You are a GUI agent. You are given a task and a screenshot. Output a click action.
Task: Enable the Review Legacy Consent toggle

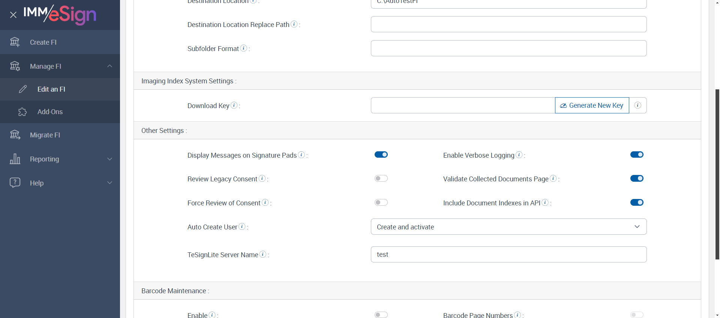[x=381, y=179]
